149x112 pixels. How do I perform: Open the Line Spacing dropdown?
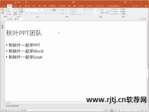pos(67,10)
